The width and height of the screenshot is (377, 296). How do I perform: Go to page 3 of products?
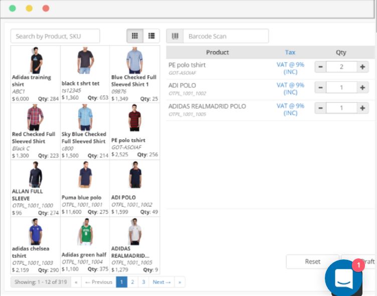[x=143, y=282]
